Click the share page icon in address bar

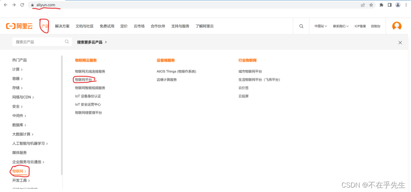[363, 5]
